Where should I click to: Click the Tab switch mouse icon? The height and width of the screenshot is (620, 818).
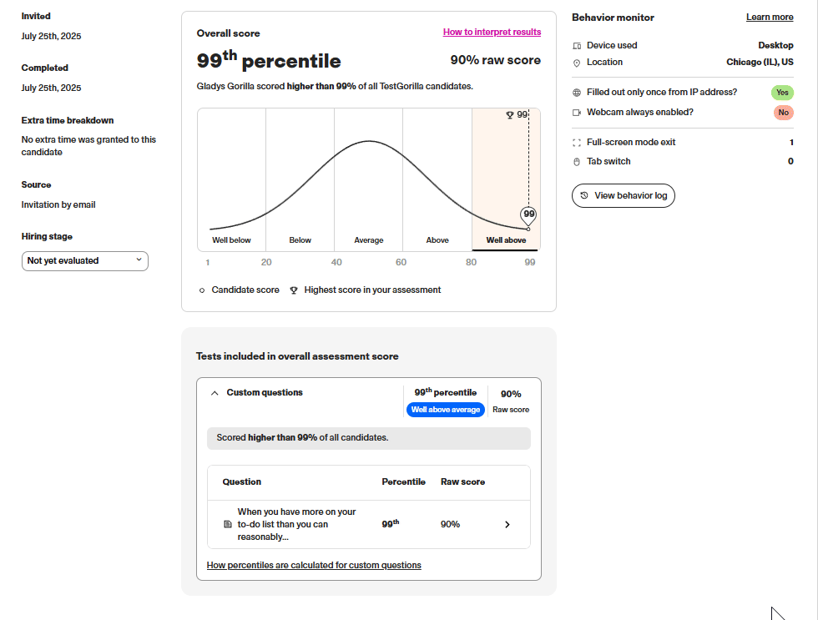(x=576, y=161)
